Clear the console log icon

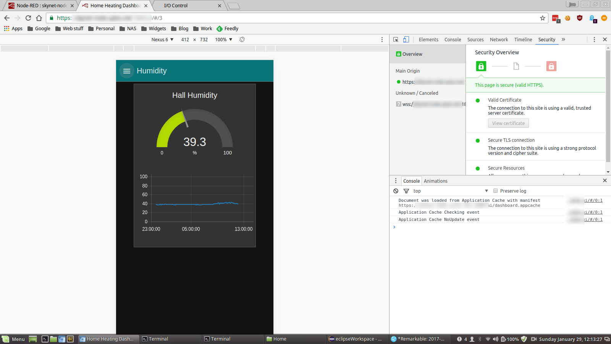[396, 191]
